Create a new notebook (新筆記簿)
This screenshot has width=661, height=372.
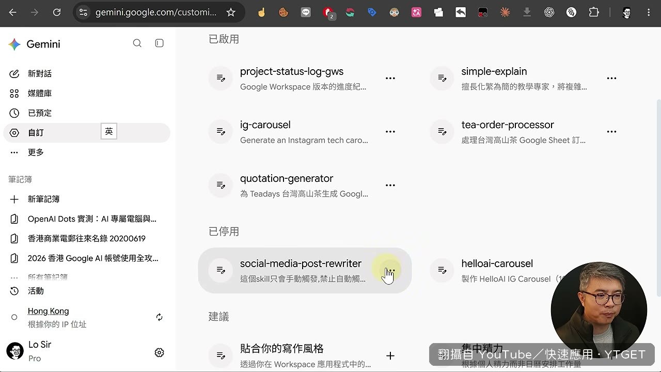[x=87, y=199]
